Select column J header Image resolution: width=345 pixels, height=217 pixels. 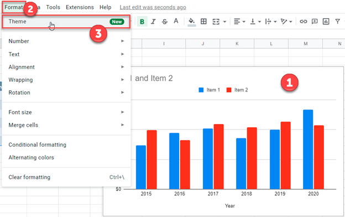coord(203,44)
